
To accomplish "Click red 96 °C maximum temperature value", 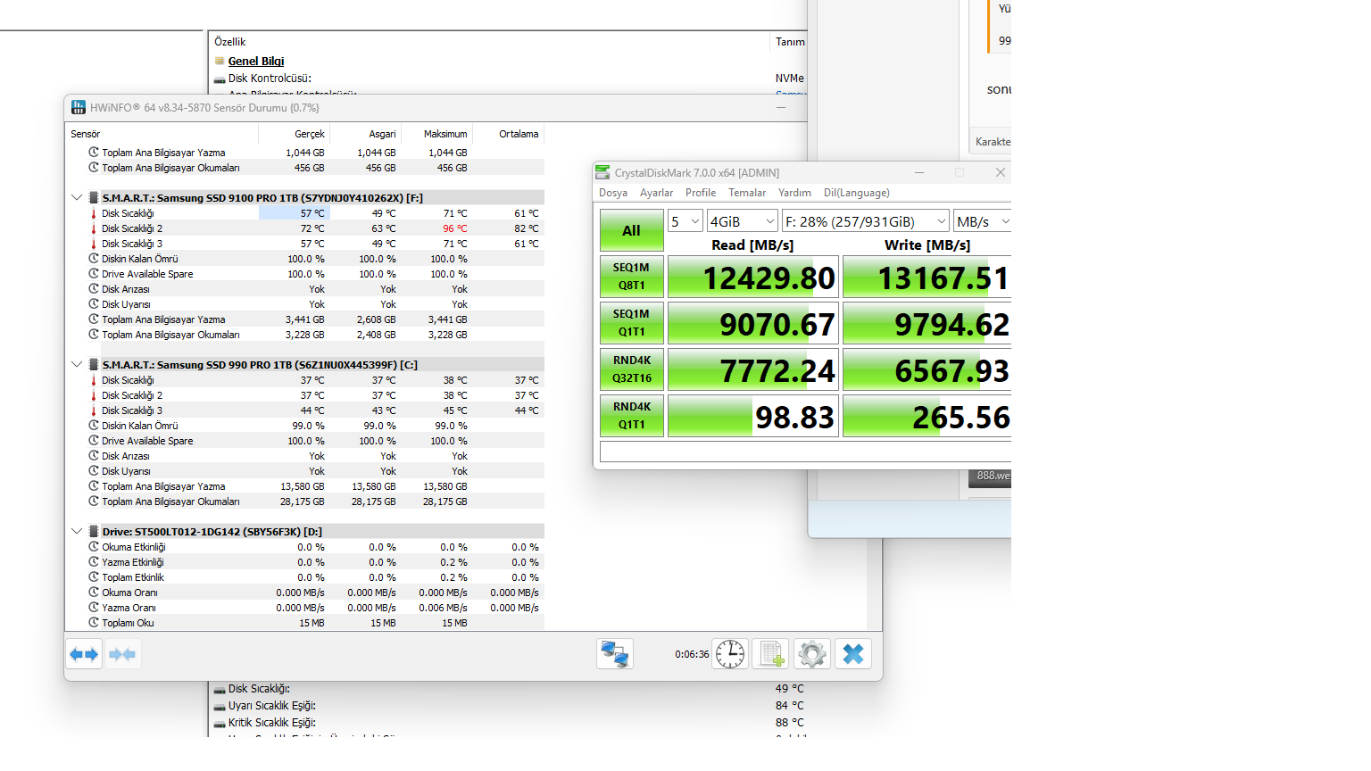I will 455,228.
